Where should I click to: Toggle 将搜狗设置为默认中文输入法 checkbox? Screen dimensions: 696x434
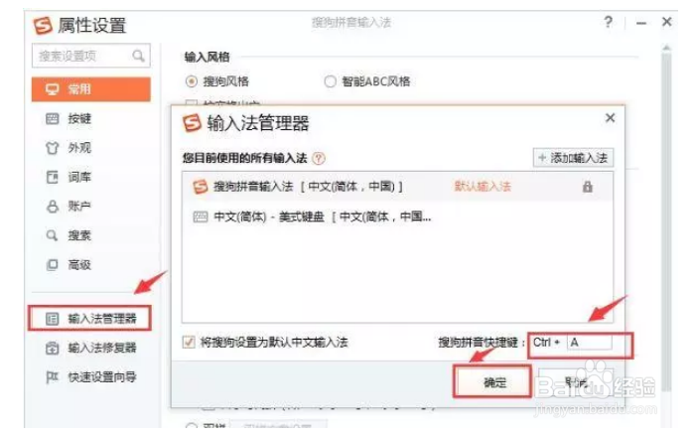click(x=189, y=342)
